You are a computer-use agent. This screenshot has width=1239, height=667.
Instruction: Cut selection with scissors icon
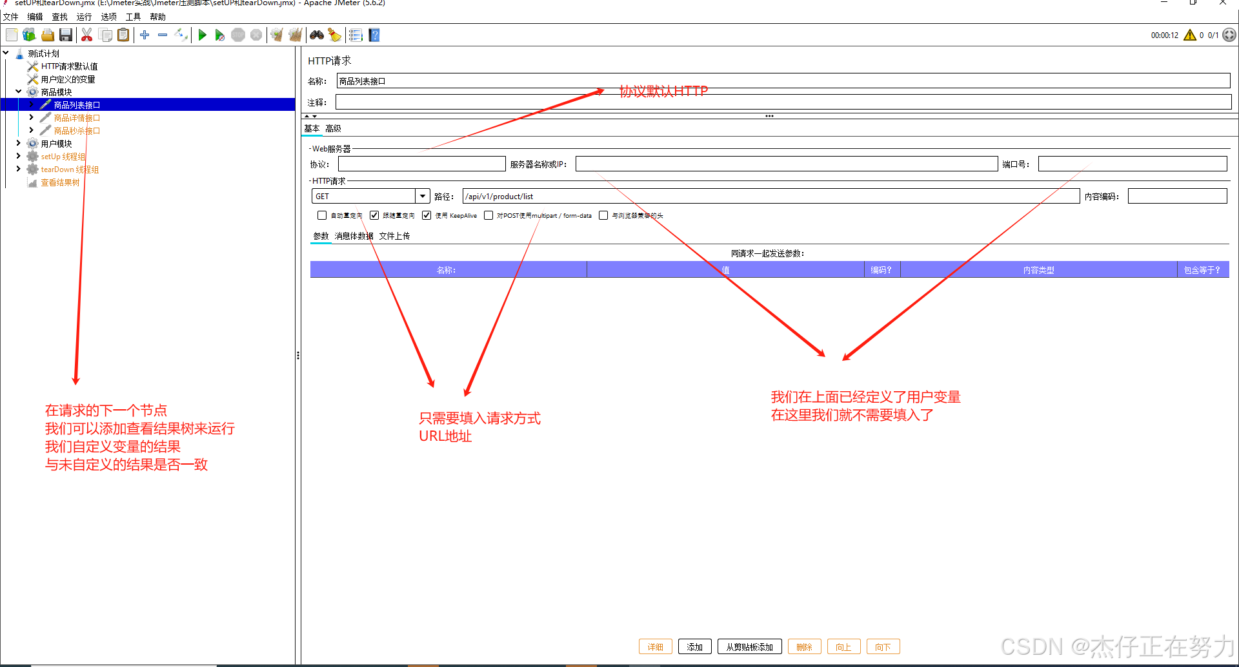(x=86, y=35)
